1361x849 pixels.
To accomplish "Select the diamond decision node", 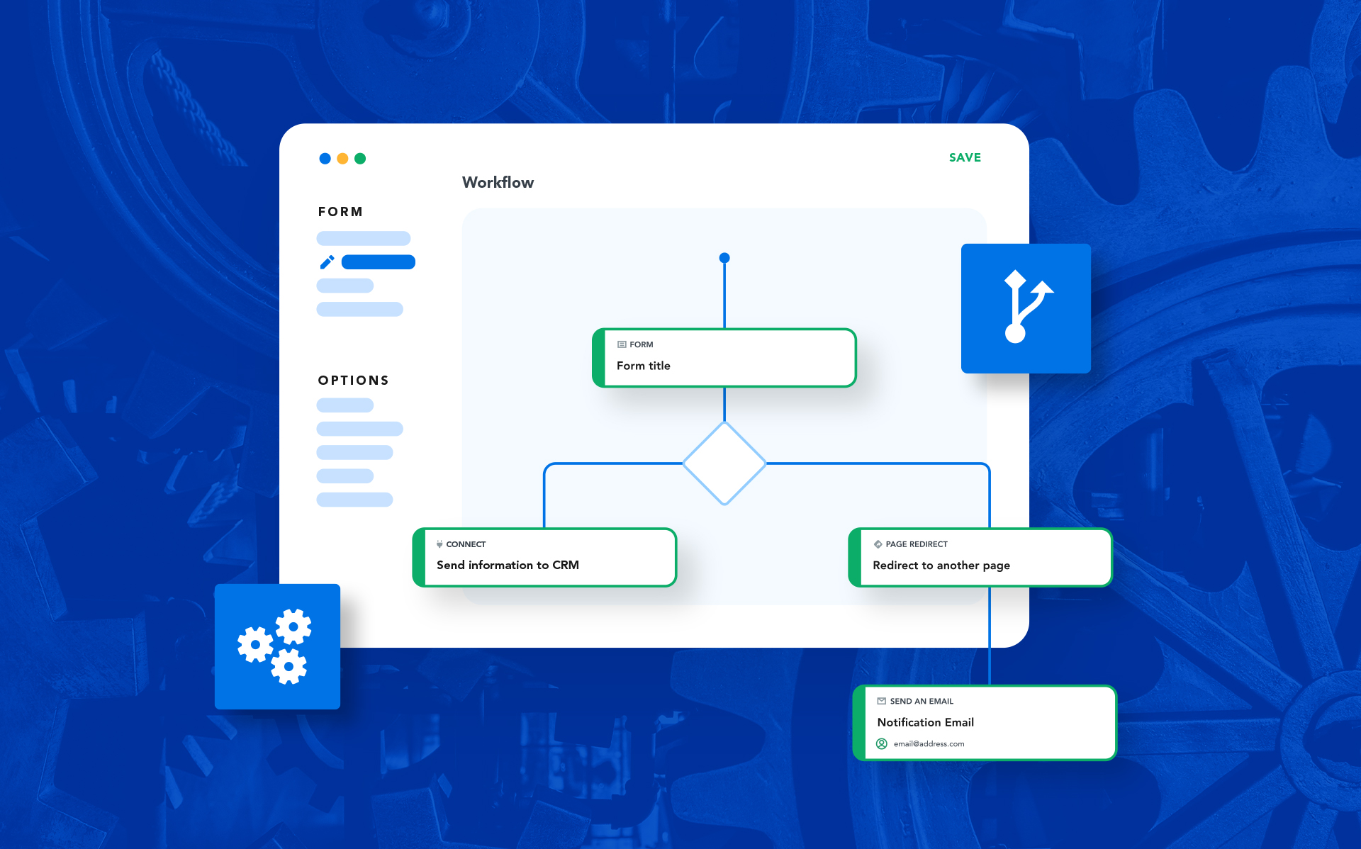I will tap(724, 463).
